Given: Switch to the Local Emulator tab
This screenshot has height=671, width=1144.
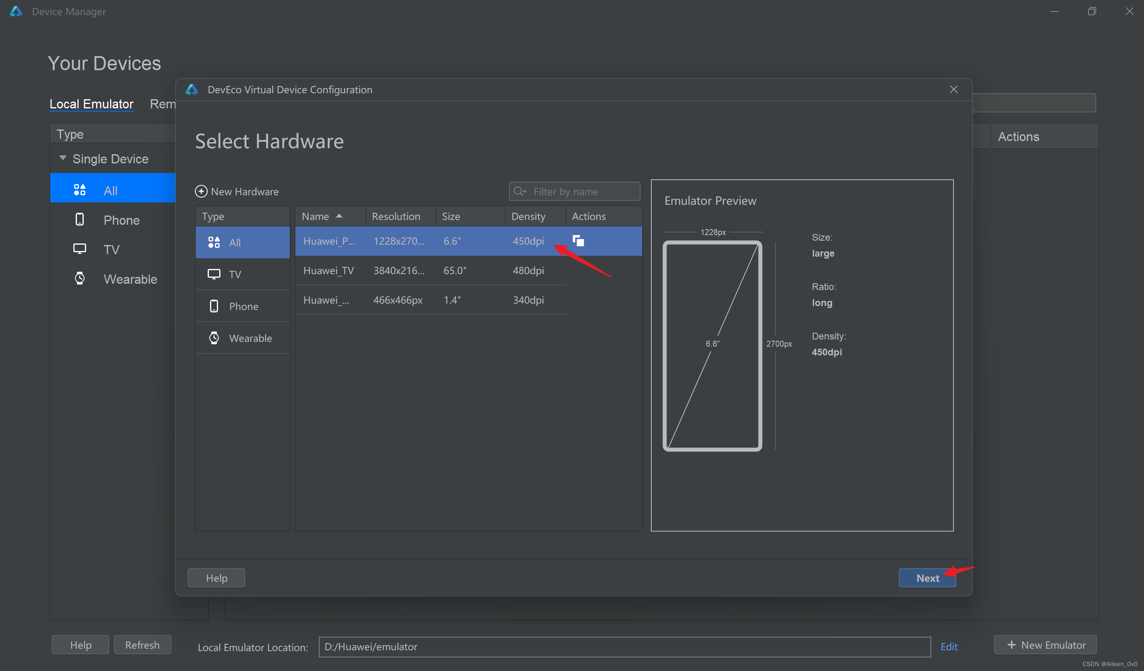Looking at the screenshot, I should (x=91, y=104).
